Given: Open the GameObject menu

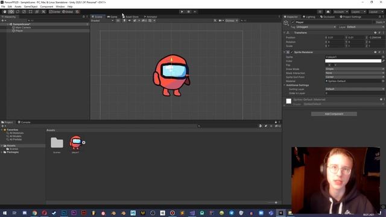Looking at the screenshot, I should 31,7.
